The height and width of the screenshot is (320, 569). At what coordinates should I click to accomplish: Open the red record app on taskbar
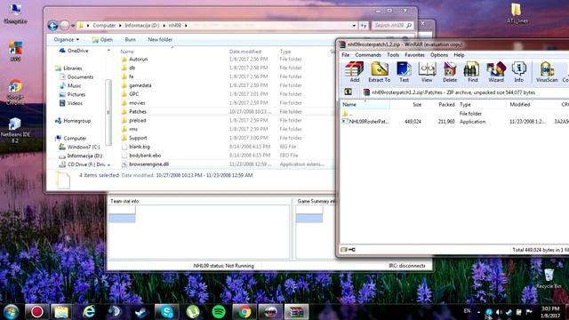pyautogui.click(x=37, y=312)
